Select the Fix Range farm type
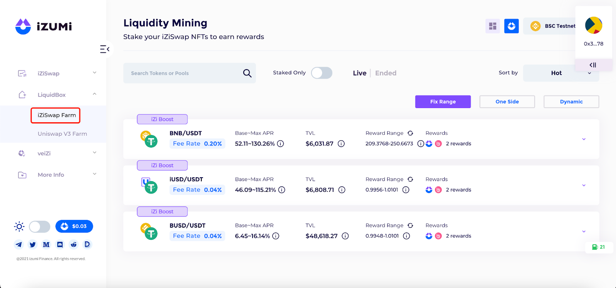Screen dimensions: 616x288 tap(443, 102)
